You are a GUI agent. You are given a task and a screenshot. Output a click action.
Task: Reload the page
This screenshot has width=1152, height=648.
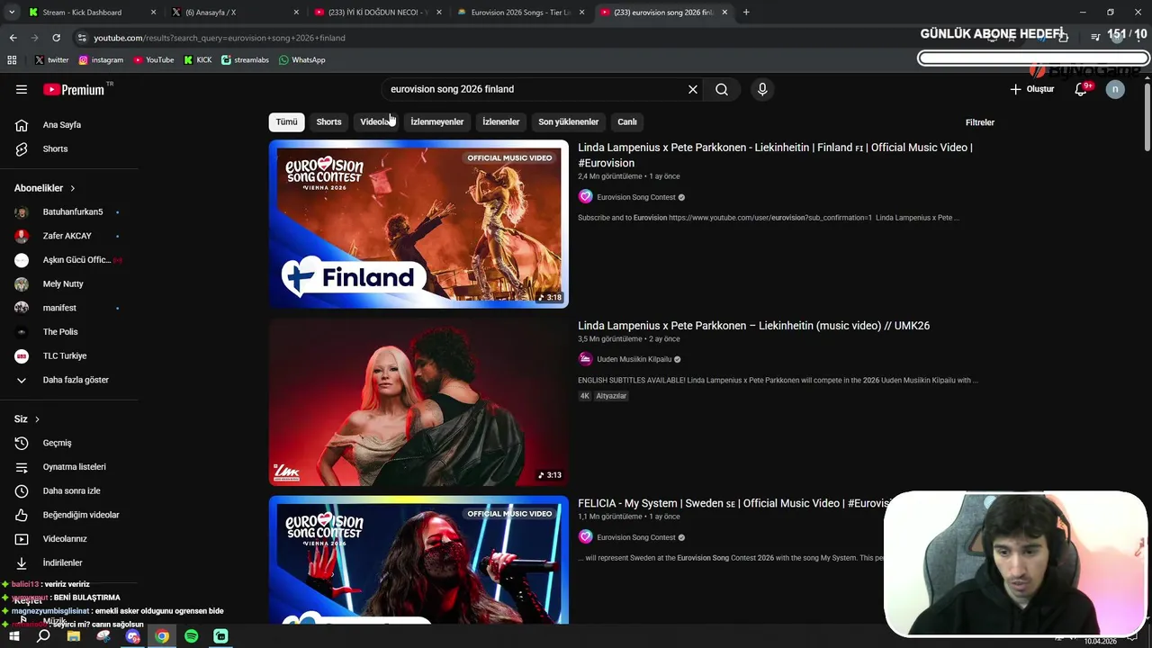coord(56,38)
